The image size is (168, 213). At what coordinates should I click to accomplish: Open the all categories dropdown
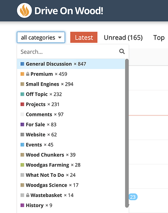(41, 37)
